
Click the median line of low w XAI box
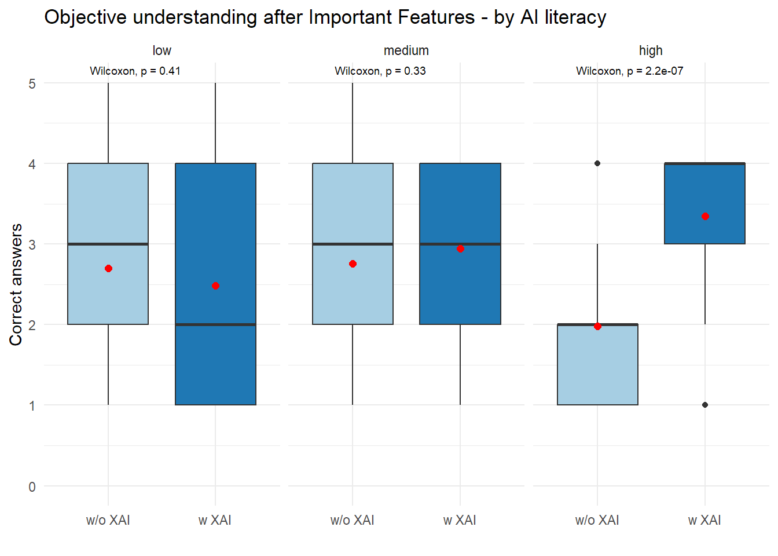(x=215, y=324)
